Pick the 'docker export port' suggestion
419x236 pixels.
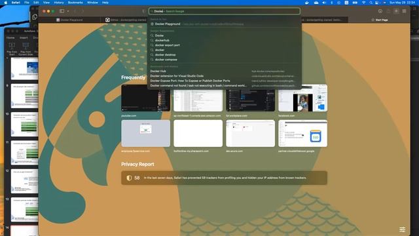tap(225, 45)
